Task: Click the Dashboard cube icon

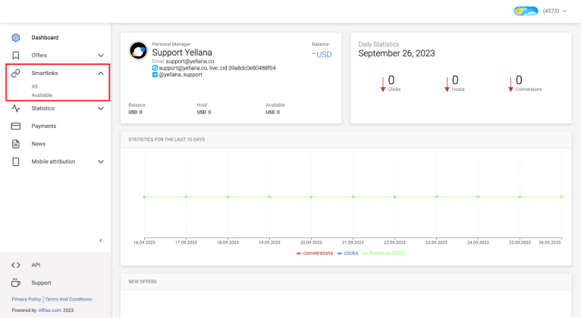Action: point(15,38)
